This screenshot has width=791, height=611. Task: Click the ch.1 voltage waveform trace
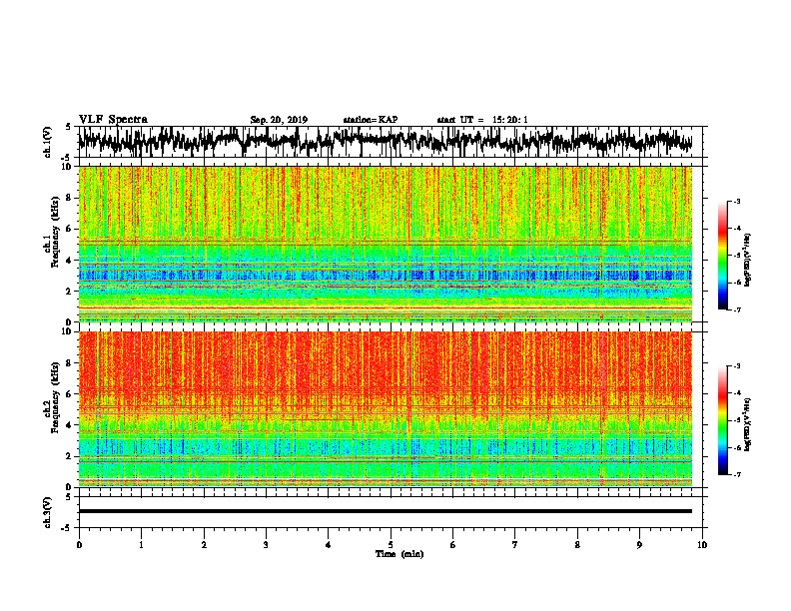(385, 142)
